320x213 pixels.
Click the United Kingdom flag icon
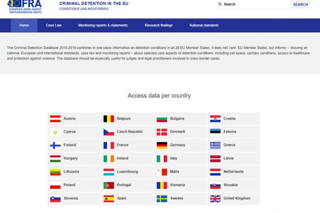click(x=215, y=199)
